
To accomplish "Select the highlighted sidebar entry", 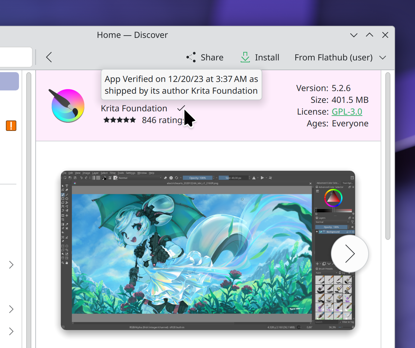I will (x=9, y=81).
